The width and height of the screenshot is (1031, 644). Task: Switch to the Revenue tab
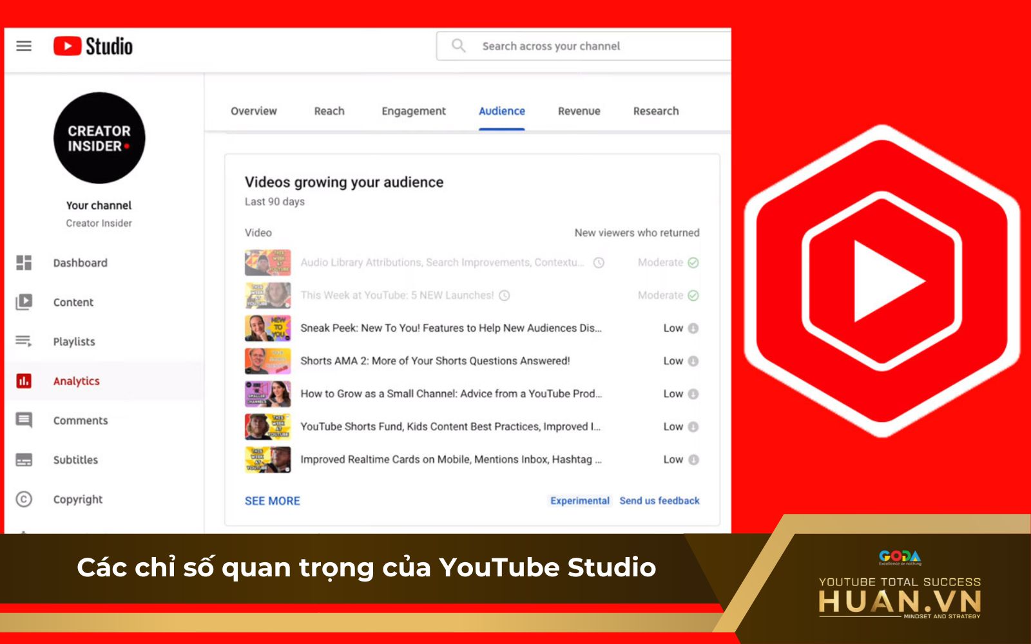[579, 111]
